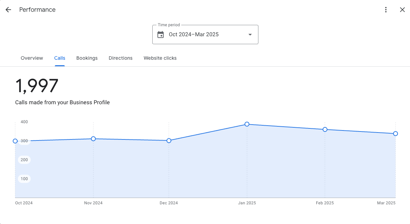Click the Oct 2024 data point on chart

click(15, 141)
